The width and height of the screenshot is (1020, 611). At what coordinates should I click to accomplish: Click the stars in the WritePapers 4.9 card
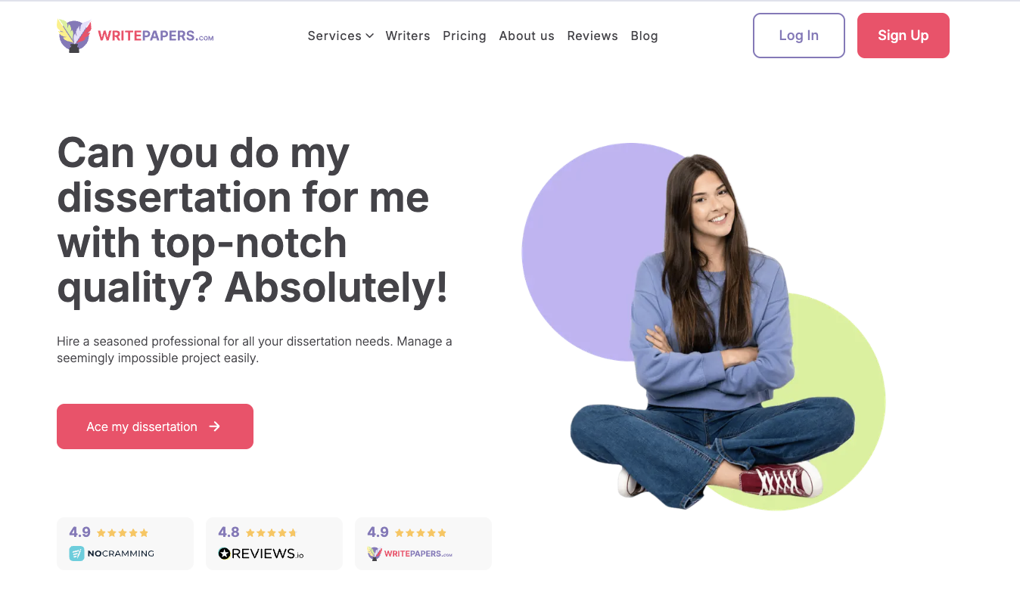[421, 533]
